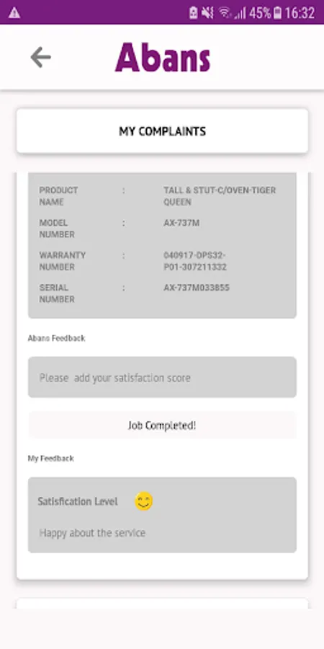This screenshot has height=649, width=324.
Task: Tap the Abans Feedback label
Action: coord(57,338)
